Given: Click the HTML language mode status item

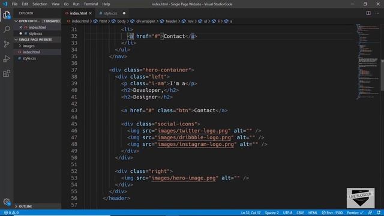Looking at the screenshot, I should pos(313,213).
